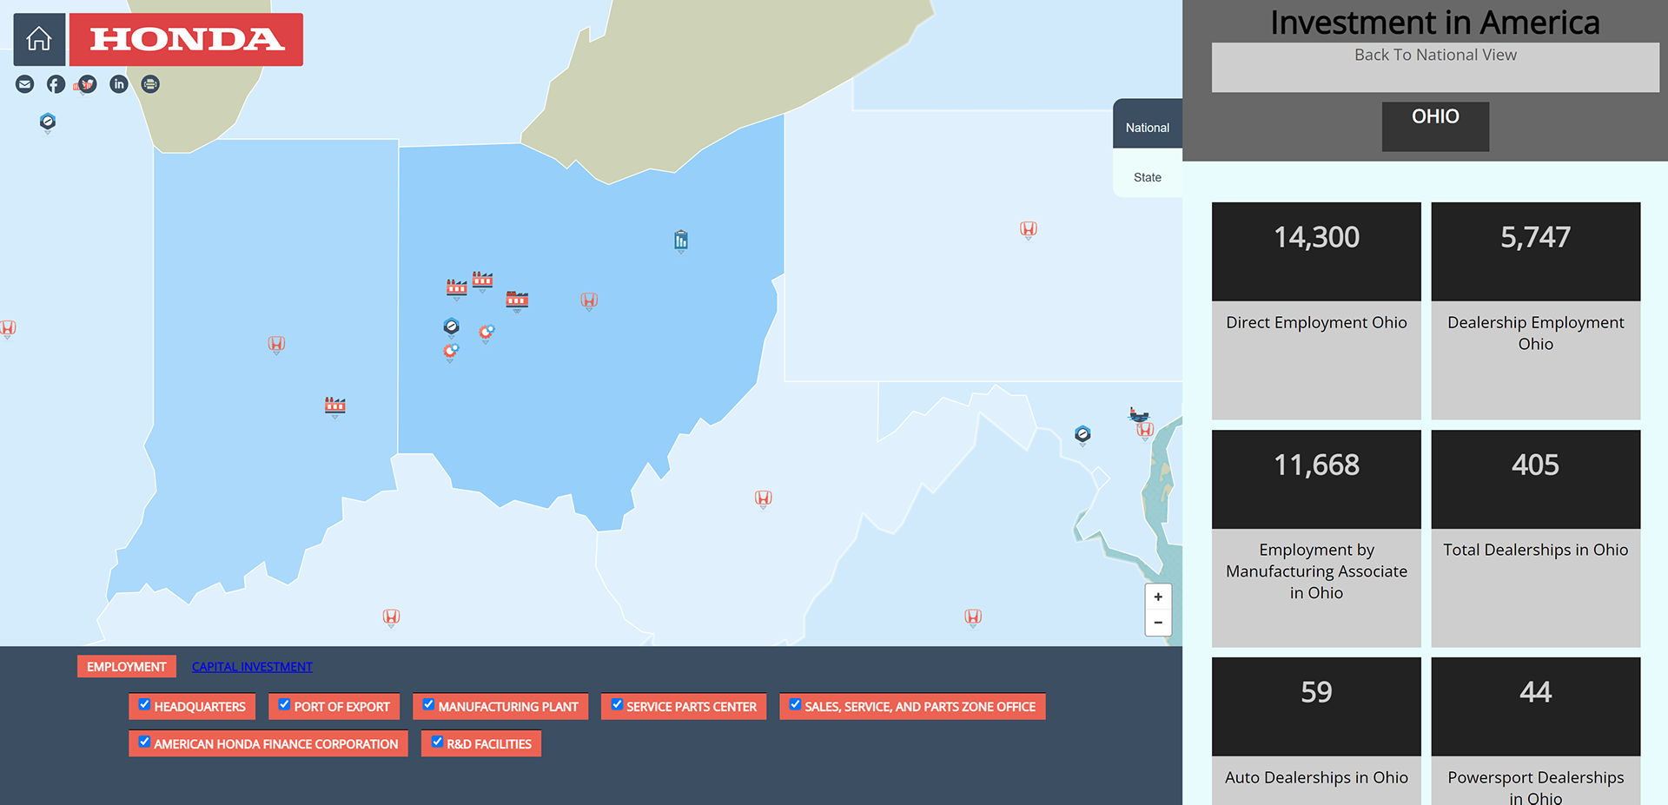
Task: Share on LinkedIn icon
Action: point(119,84)
